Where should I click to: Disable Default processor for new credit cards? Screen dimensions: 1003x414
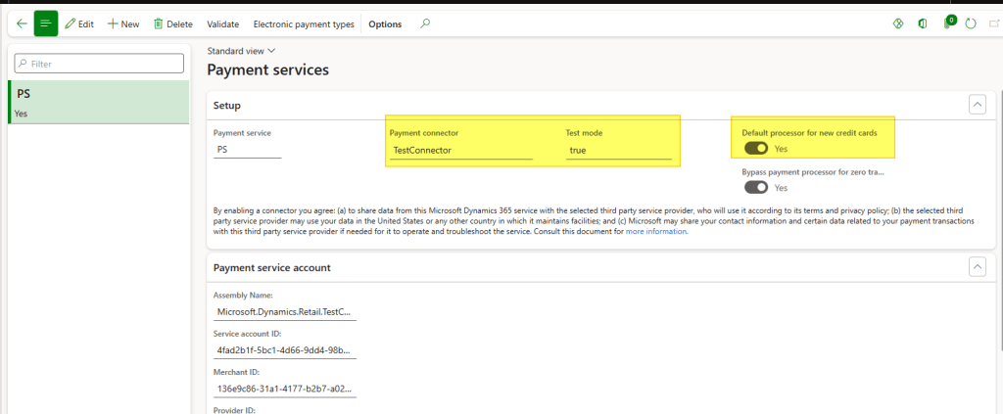[755, 149]
